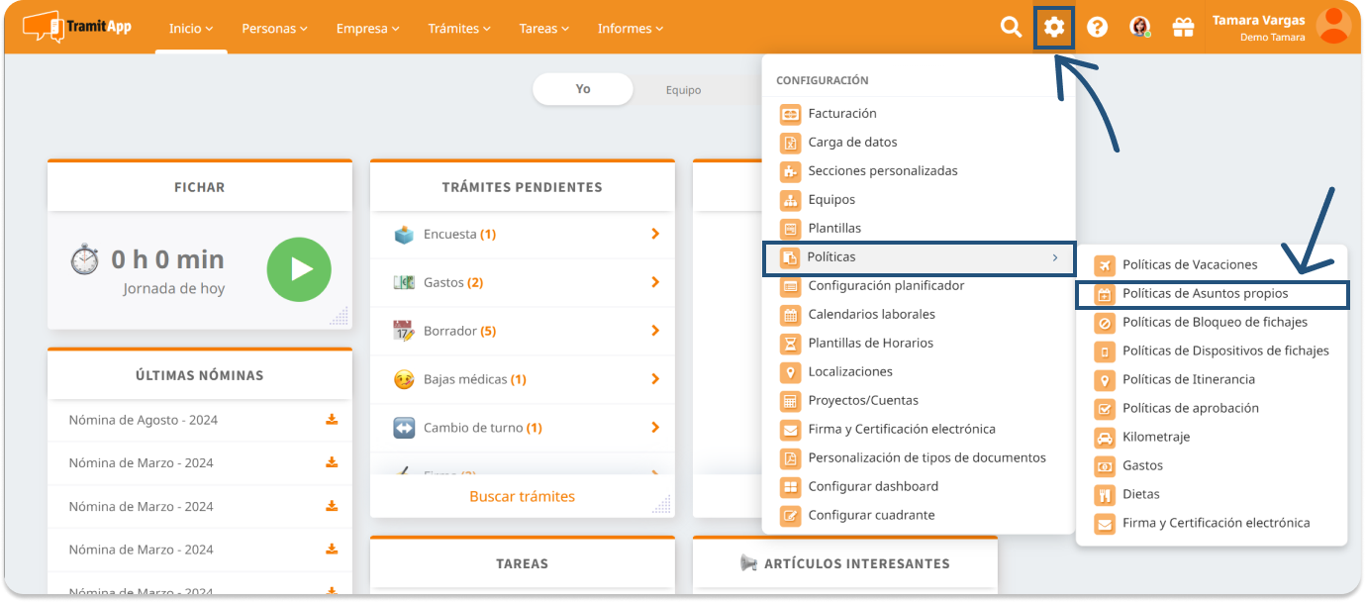This screenshot has width=1365, height=602.
Task: Choose Calendarios laborales from configuration menu
Action: pyautogui.click(x=871, y=314)
